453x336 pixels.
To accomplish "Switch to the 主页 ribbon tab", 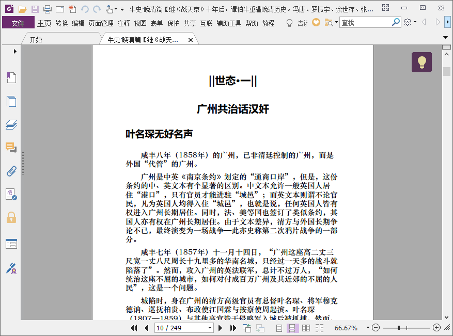I will (x=44, y=23).
